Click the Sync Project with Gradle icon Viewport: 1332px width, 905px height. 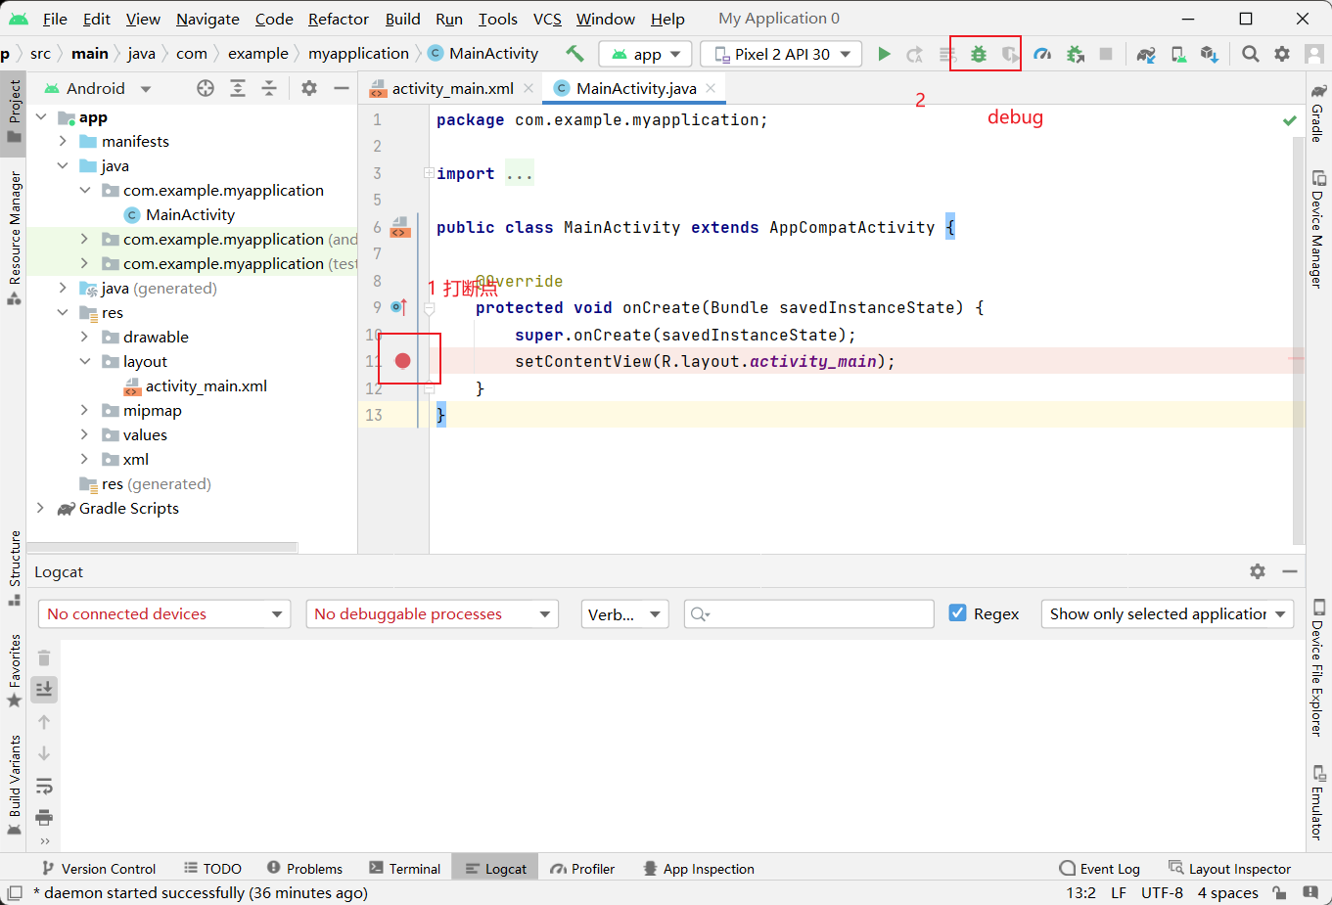(1146, 54)
